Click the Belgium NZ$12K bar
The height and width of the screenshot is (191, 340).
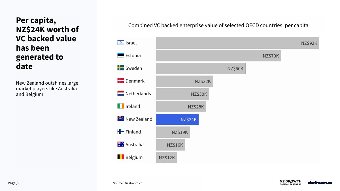pos(166,157)
